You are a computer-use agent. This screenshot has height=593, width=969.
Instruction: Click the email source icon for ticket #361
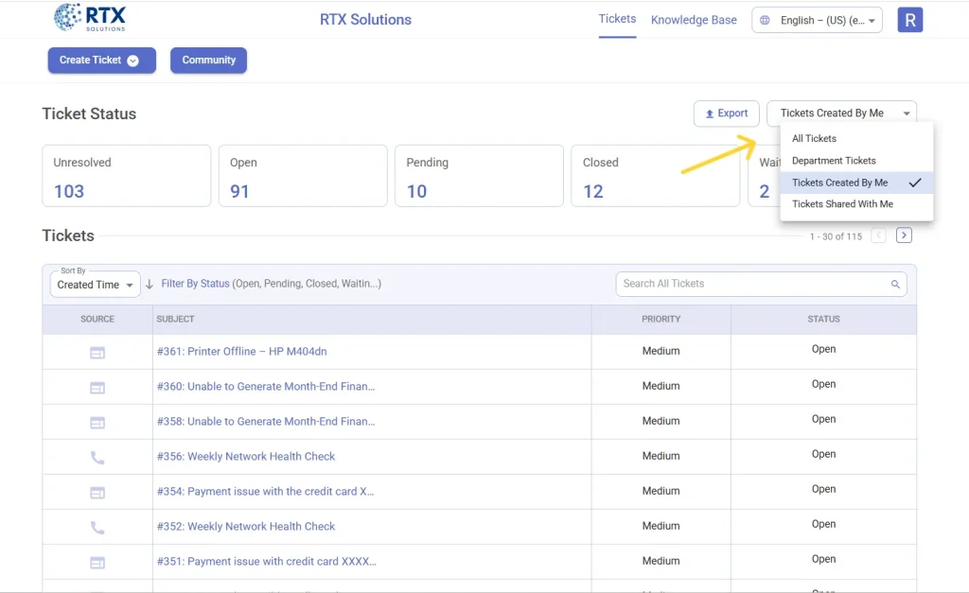pyautogui.click(x=97, y=352)
